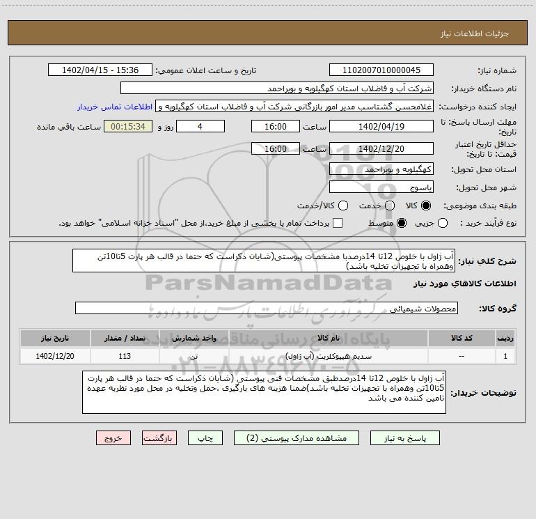The width and height of the screenshot is (536, 519).
Task: Click the response deadline time field 16:00
Action: coord(276,126)
